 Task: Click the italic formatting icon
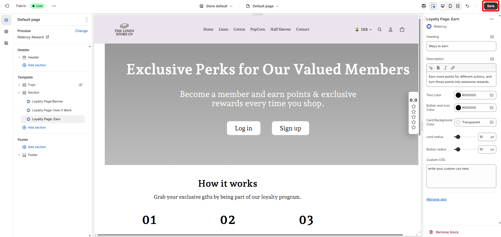click(x=446, y=68)
